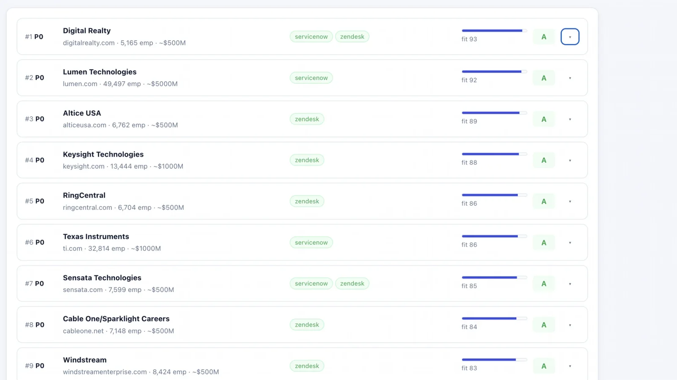Click servicenow tag on Sensata Technologies
This screenshot has width=677, height=380.
(311, 284)
